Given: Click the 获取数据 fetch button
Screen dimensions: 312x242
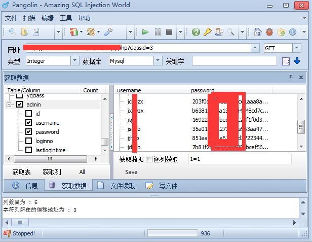Looking at the screenshot, I should [x=131, y=159].
